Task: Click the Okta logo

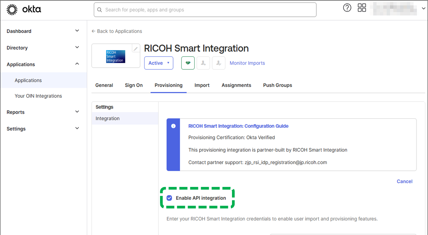Action: pyautogui.click(x=24, y=10)
